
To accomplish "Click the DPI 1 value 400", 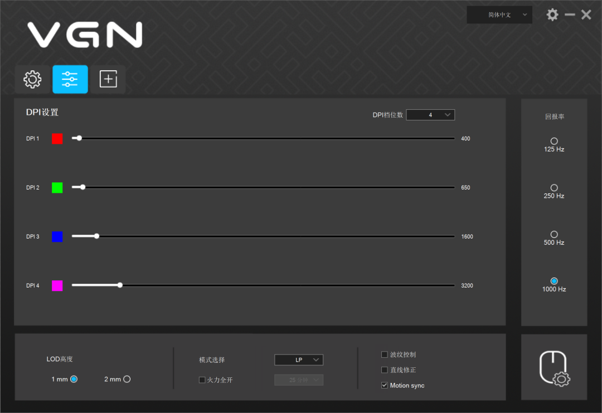I will pyautogui.click(x=465, y=139).
